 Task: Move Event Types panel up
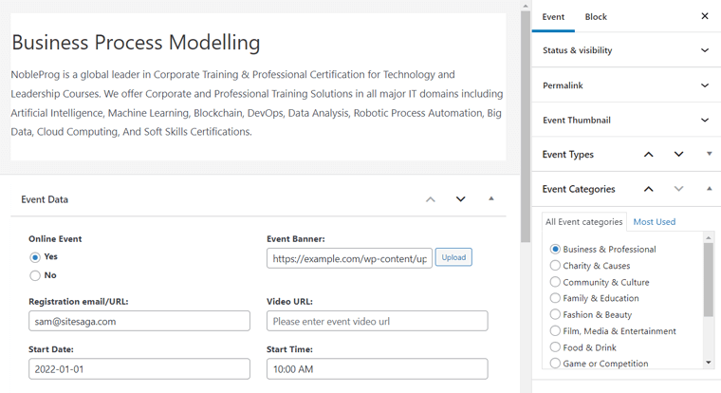tap(648, 155)
